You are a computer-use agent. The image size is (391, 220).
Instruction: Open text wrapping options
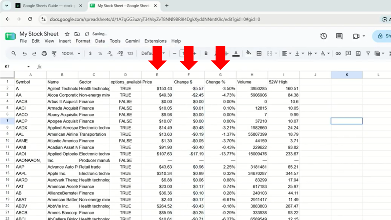click(x=312, y=53)
